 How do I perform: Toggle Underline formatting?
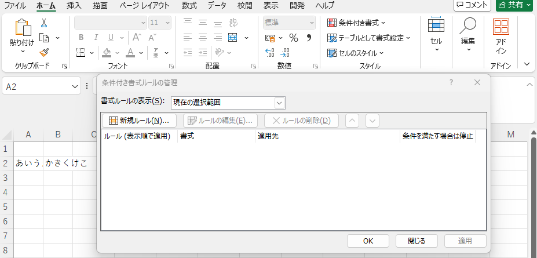[111, 37]
